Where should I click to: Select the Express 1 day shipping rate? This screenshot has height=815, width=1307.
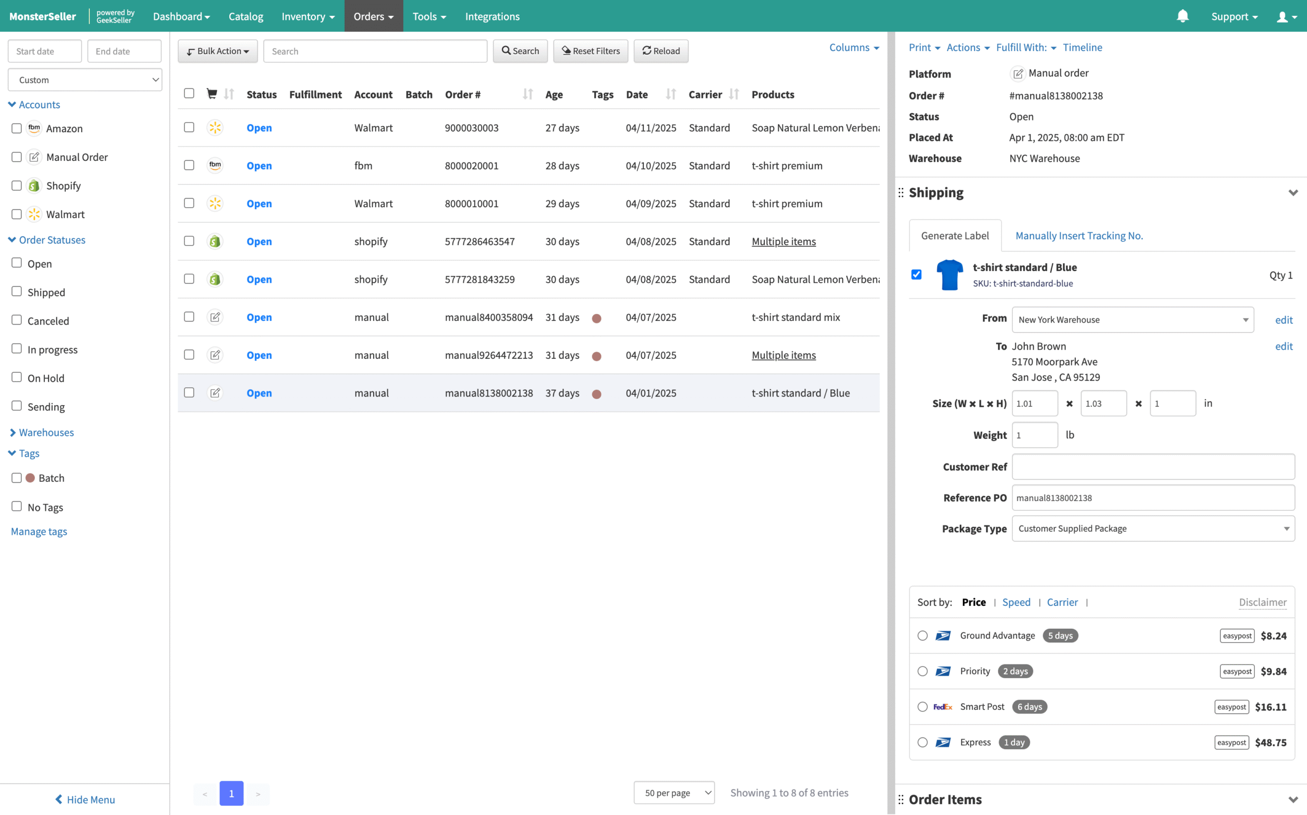pos(923,742)
